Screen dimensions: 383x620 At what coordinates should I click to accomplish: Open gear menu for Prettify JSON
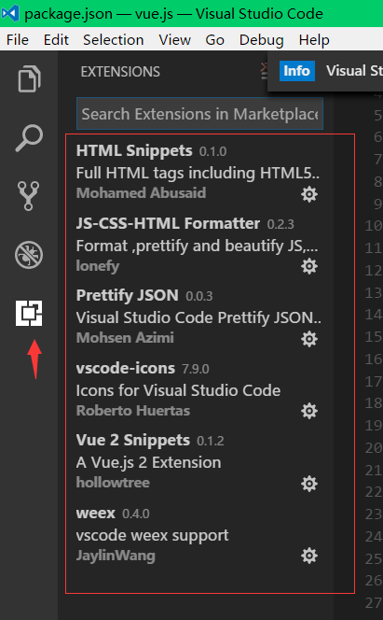click(x=309, y=339)
